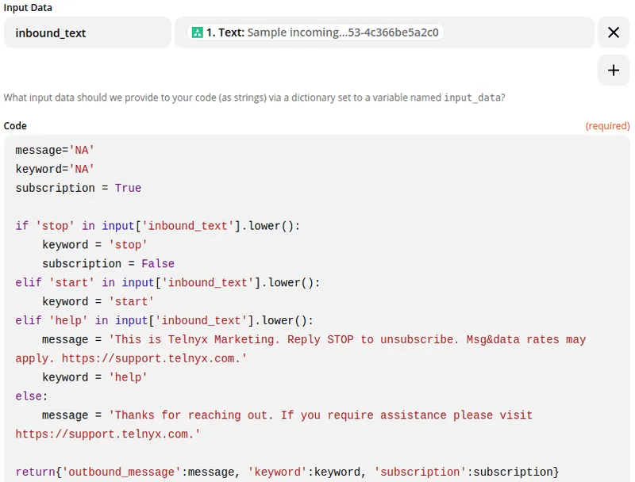Click the message='NA' first code line

coord(56,150)
